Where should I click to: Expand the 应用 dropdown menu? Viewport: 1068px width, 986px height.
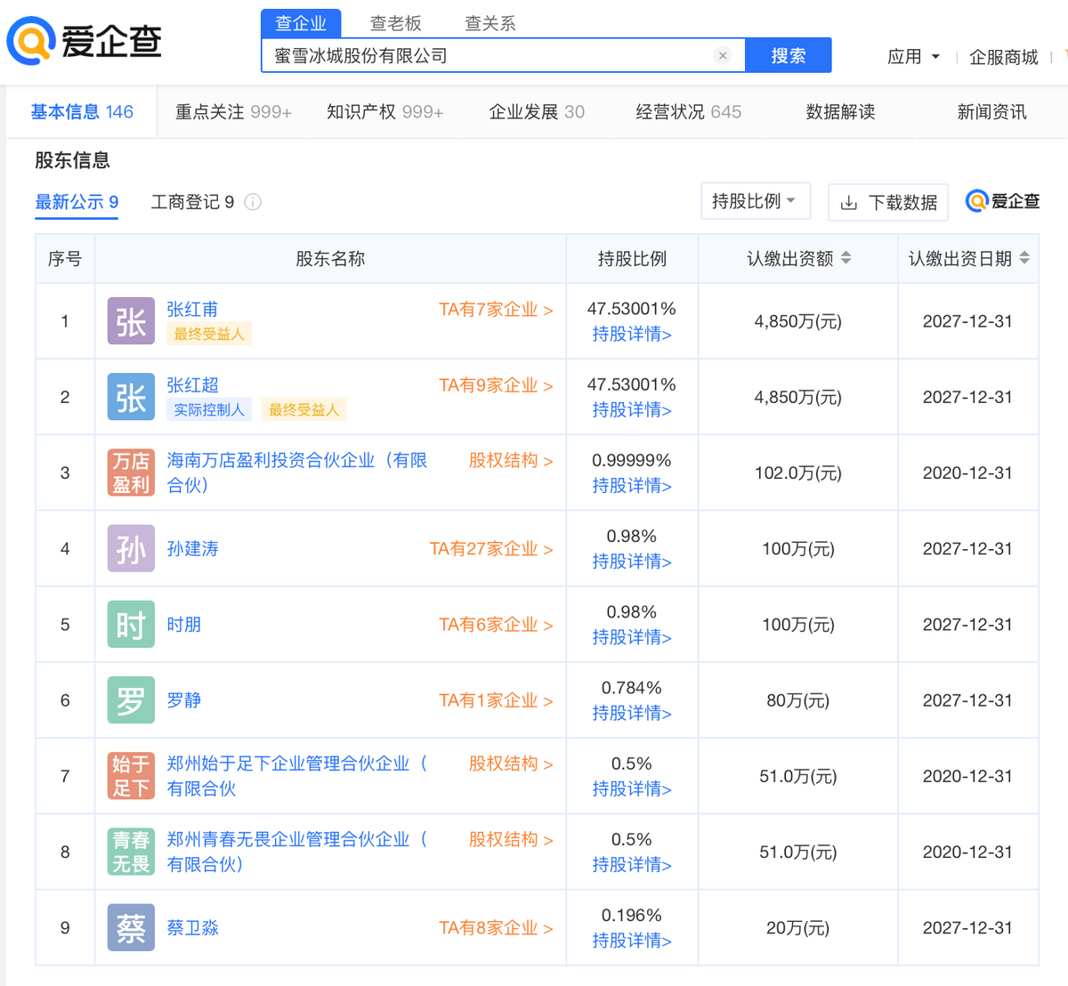(x=913, y=57)
